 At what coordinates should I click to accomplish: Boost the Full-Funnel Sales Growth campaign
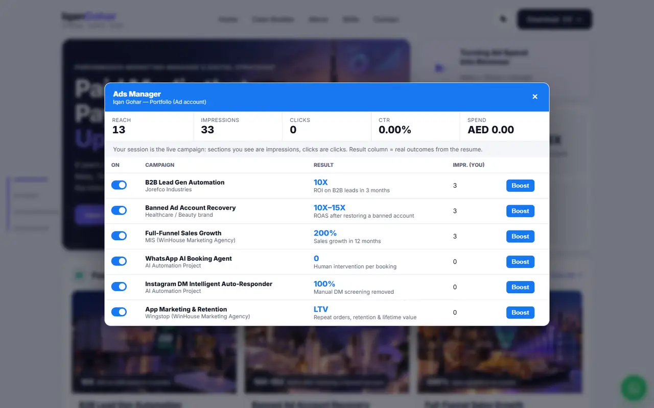[520, 237]
